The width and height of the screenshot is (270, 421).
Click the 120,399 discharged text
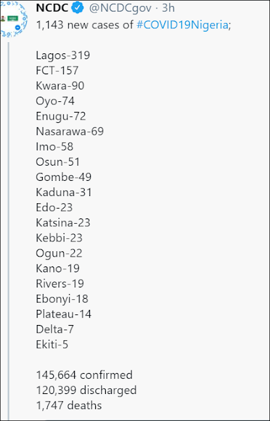[86, 390]
